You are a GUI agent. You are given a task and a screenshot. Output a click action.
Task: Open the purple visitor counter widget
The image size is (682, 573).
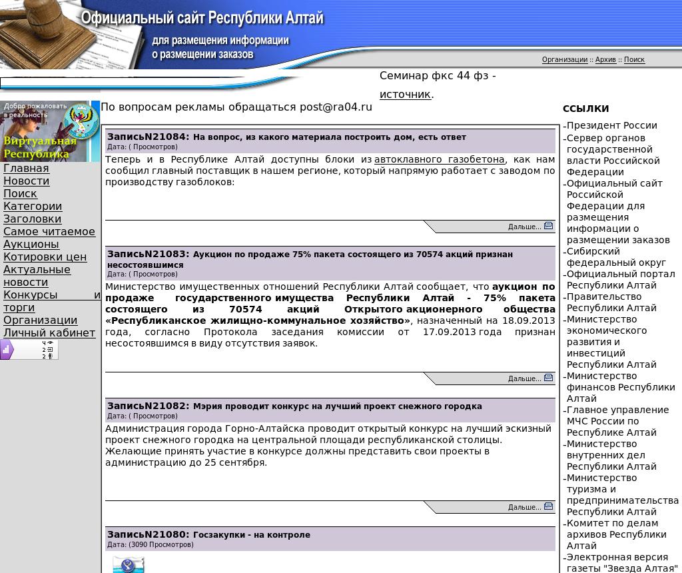click(29, 349)
